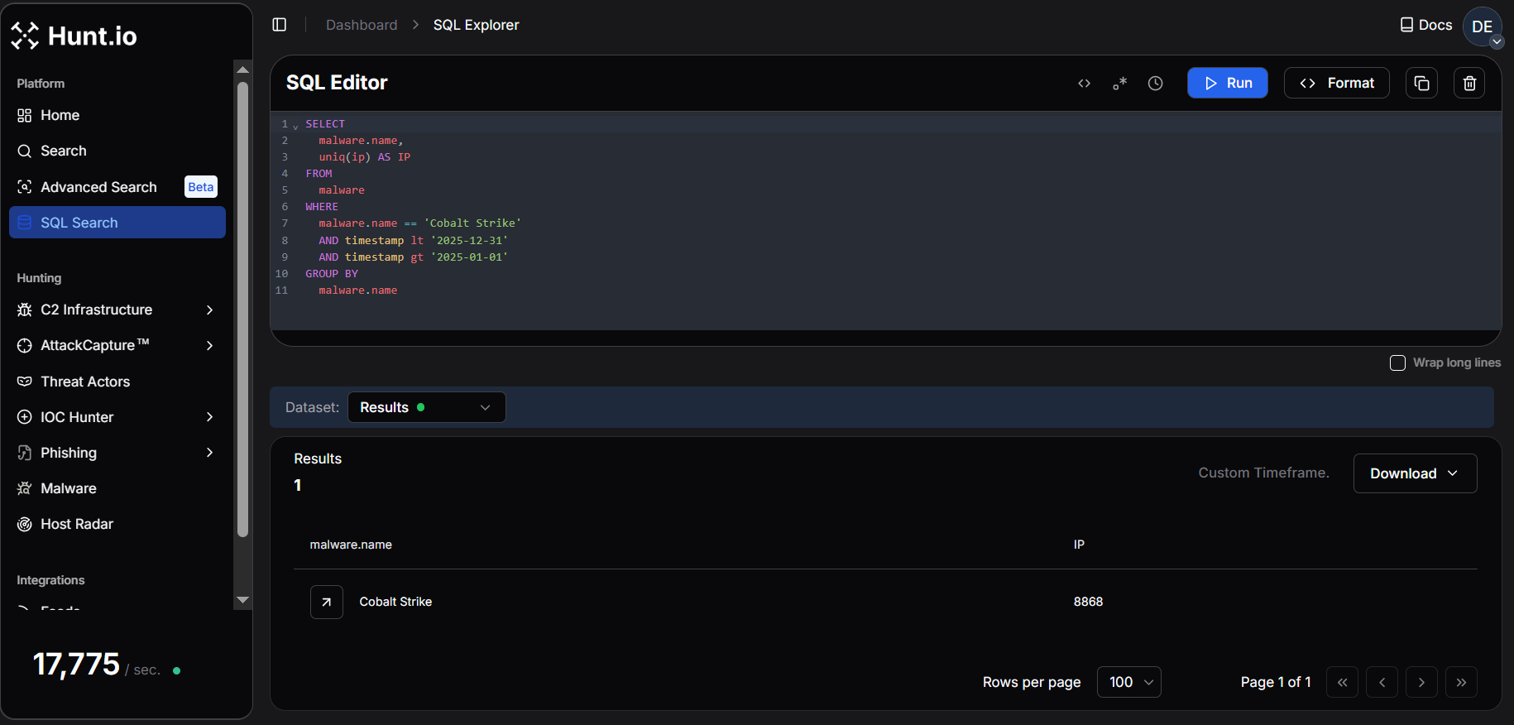Click the Beta badge

201,187
